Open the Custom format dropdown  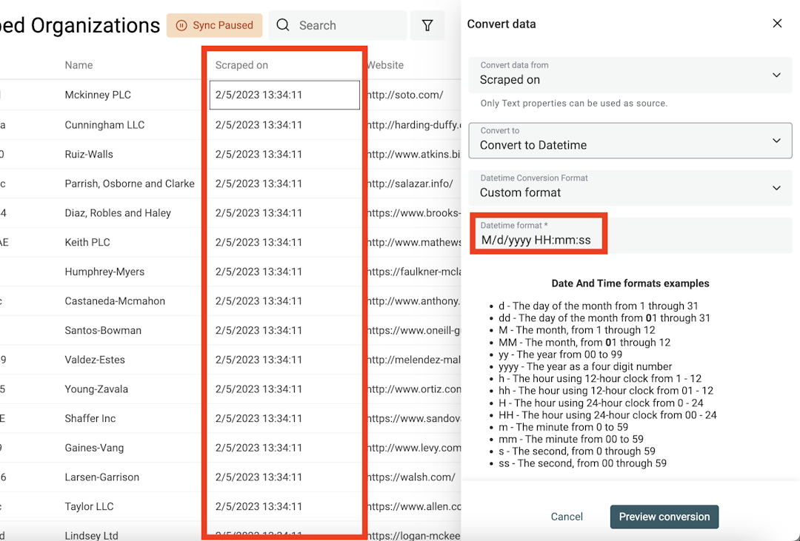pos(630,188)
